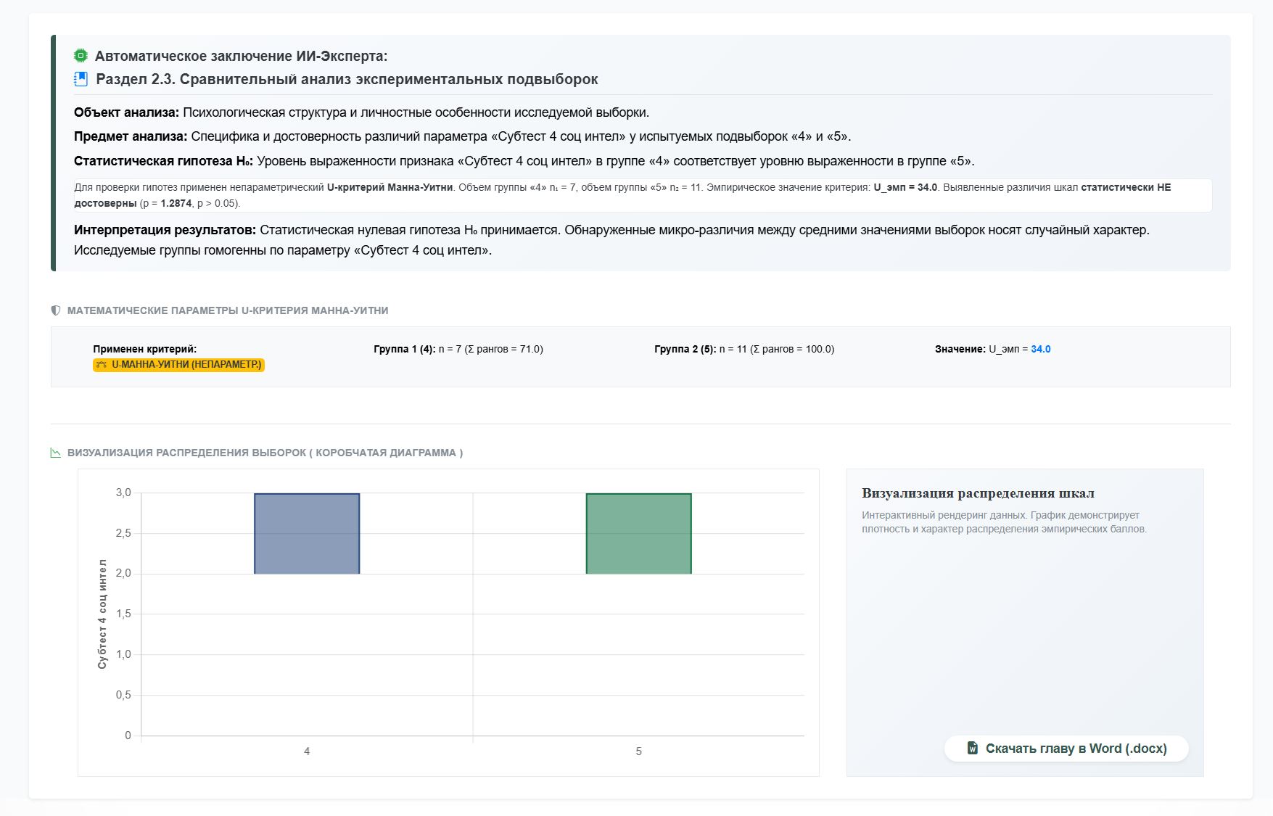The image size is (1273, 816).
Task: Click the chart icon beside ВИЗУАЛИЗАЦИЯ РАСПРЕДЕЛЕНИЯ ВЫБОРОК
Action: [x=56, y=453]
